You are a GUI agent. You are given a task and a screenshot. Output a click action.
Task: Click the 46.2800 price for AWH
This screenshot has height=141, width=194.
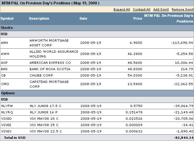135,54
